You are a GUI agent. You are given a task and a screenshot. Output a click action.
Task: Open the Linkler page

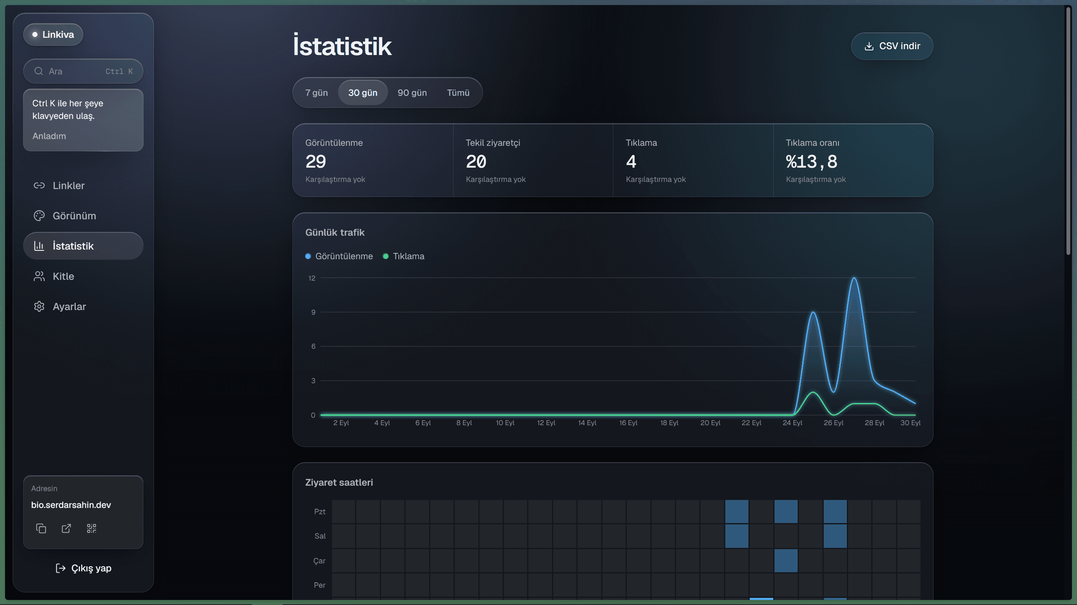tap(83, 185)
